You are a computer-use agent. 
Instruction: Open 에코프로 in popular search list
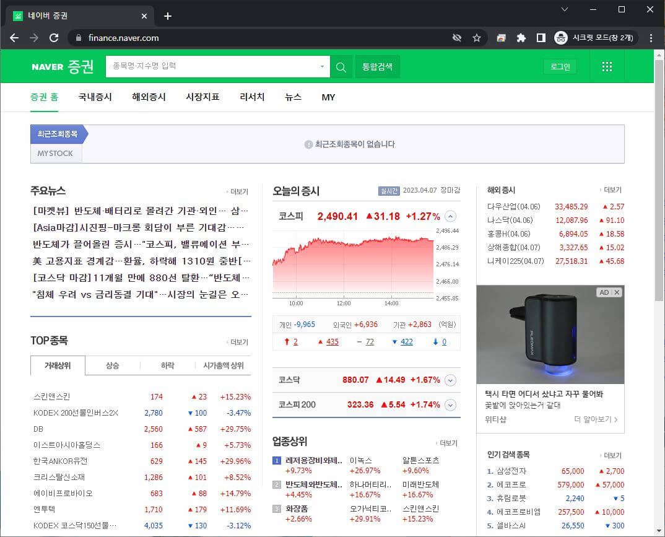(x=511, y=485)
